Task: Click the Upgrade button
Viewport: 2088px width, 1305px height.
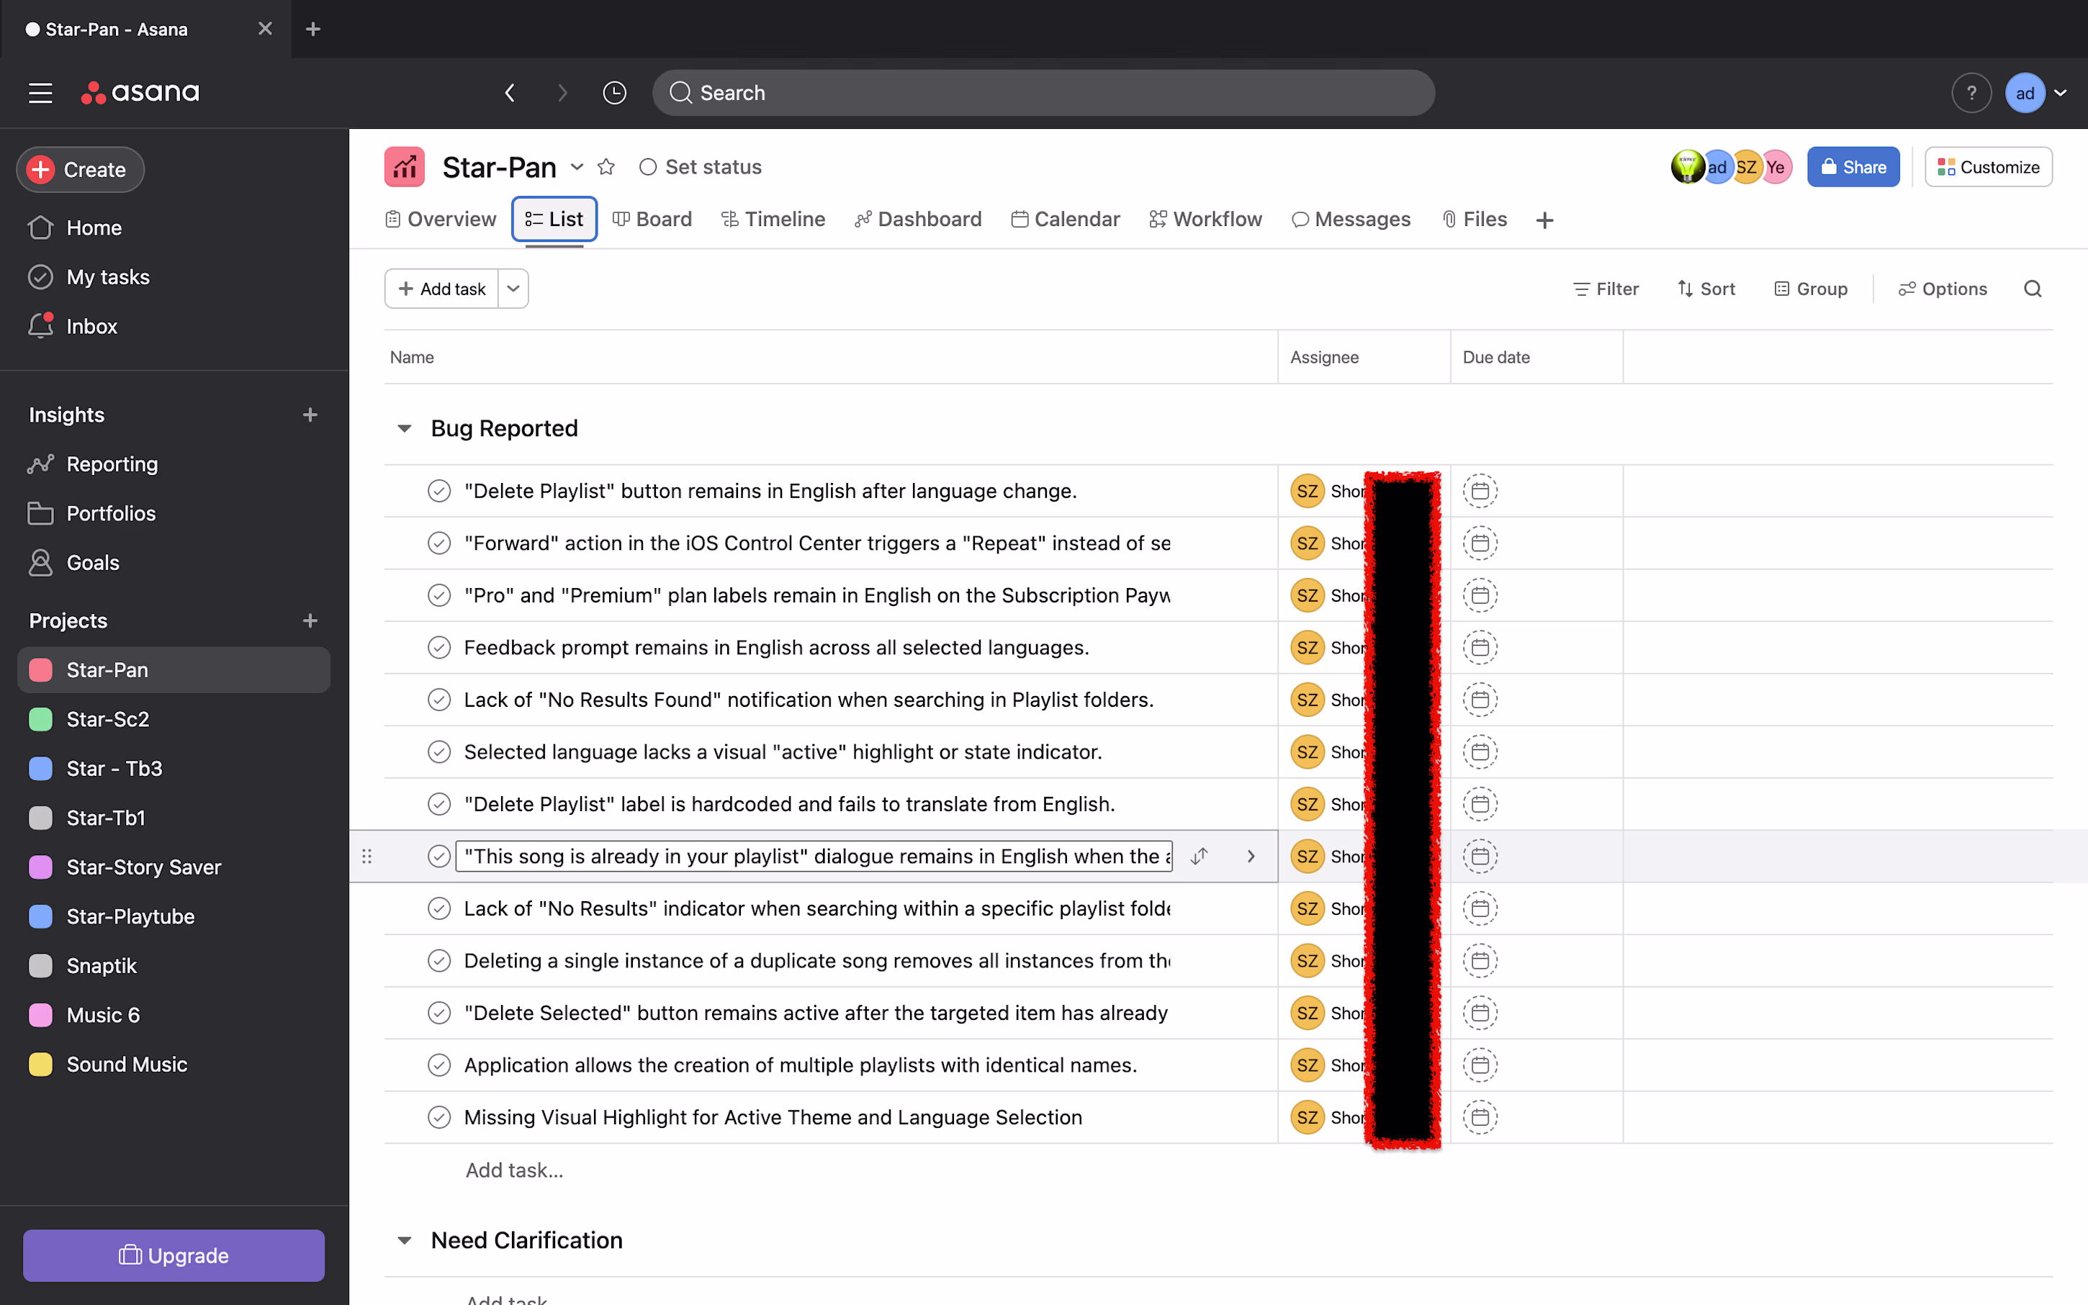Action: (x=174, y=1255)
